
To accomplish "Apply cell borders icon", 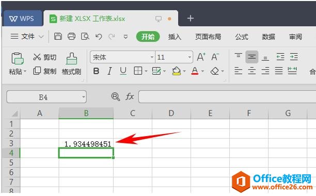I will (x=138, y=71).
